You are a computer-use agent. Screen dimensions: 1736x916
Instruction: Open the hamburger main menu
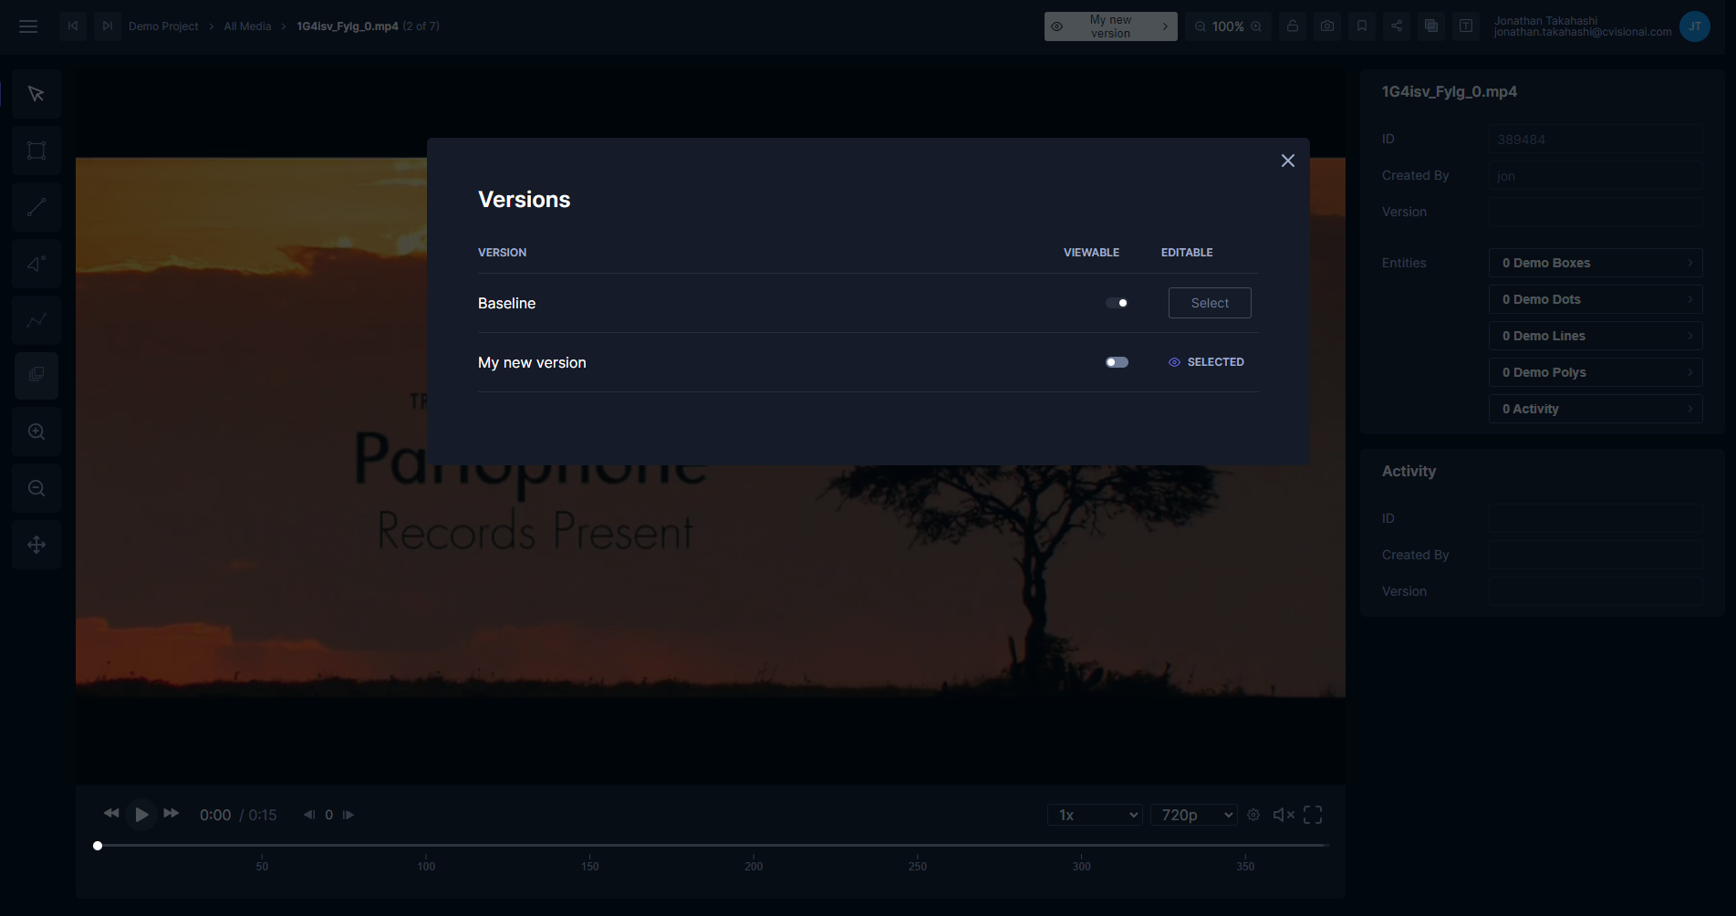(x=28, y=26)
